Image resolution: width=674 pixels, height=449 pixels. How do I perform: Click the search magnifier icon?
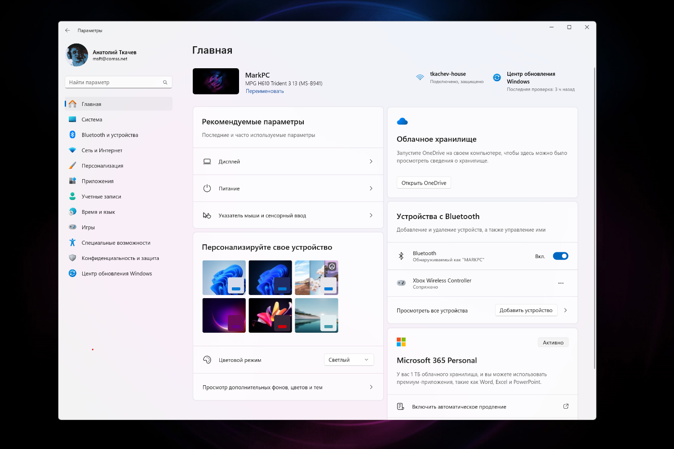coord(165,83)
